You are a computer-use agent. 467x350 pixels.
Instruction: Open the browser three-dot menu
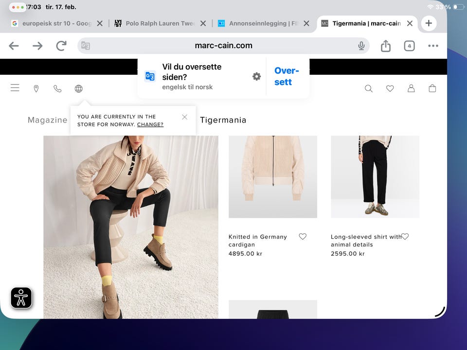click(433, 46)
